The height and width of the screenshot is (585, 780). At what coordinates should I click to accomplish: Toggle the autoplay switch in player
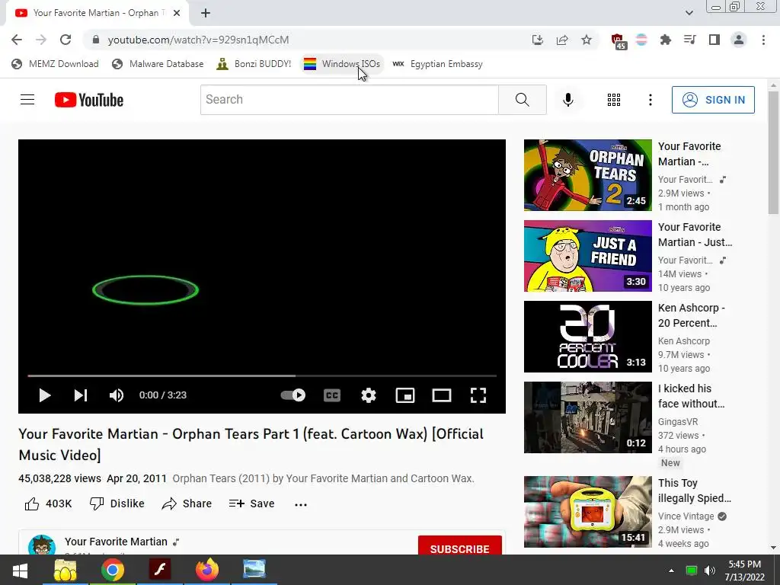click(x=293, y=395)
